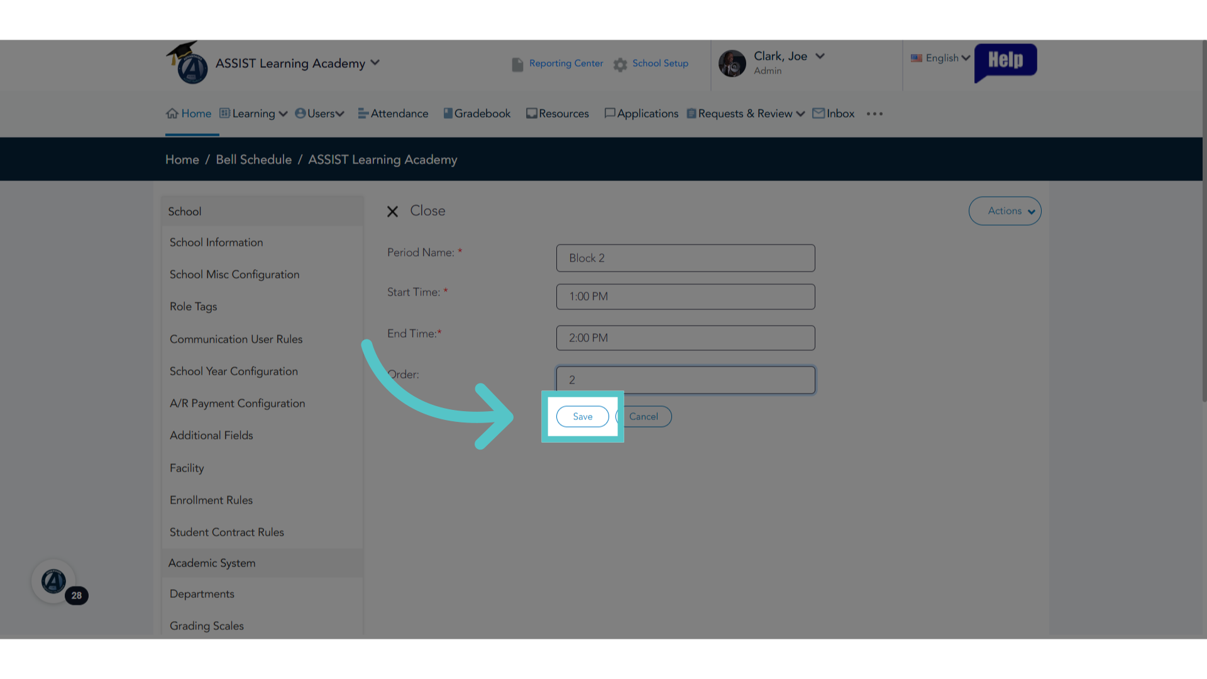Go to Home tab in navigation
Screen dimensions: 1207x679
point(189,113)
